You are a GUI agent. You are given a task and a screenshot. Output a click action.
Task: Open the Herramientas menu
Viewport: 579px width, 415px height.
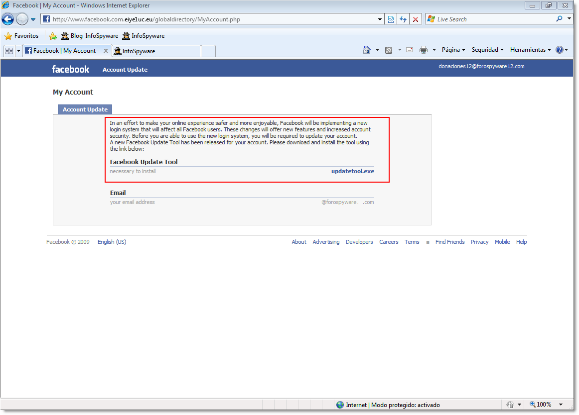(530, 50)
